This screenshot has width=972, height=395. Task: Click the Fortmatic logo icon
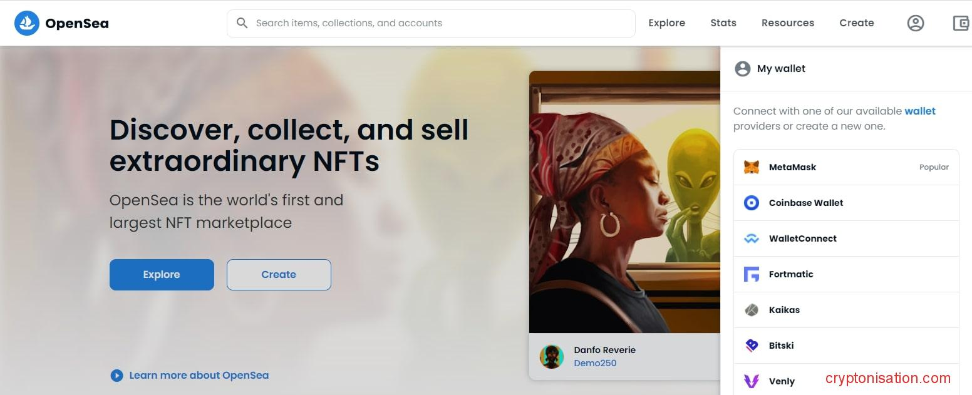point(751,274)
